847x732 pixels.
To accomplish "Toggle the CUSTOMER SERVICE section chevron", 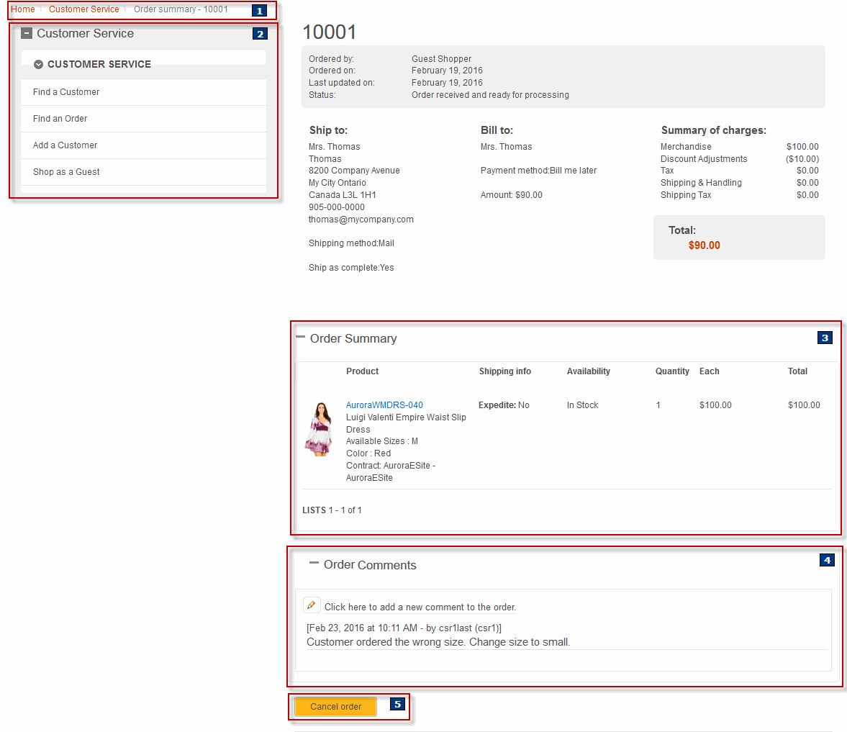I will [x=38, y=64].
